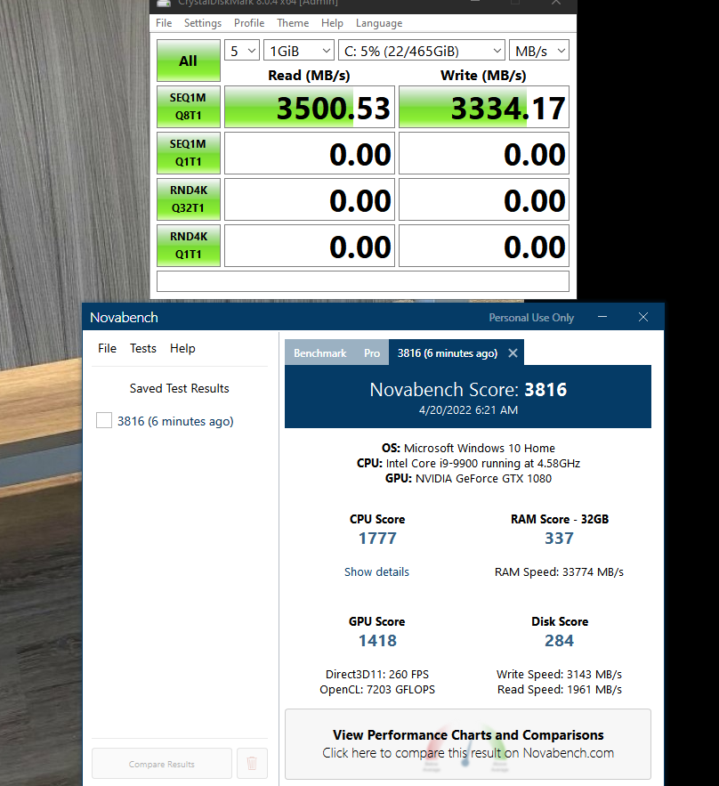Image resolution: width=719 pixels, height=786 pixels.
Task: Click the Compare Results button
Action: (x=161, y=764)
